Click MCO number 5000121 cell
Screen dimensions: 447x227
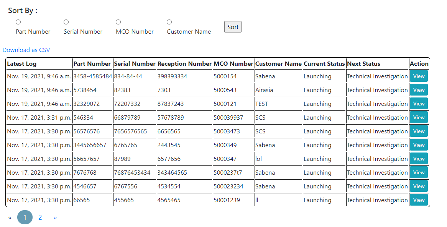[x=233, y=104]
